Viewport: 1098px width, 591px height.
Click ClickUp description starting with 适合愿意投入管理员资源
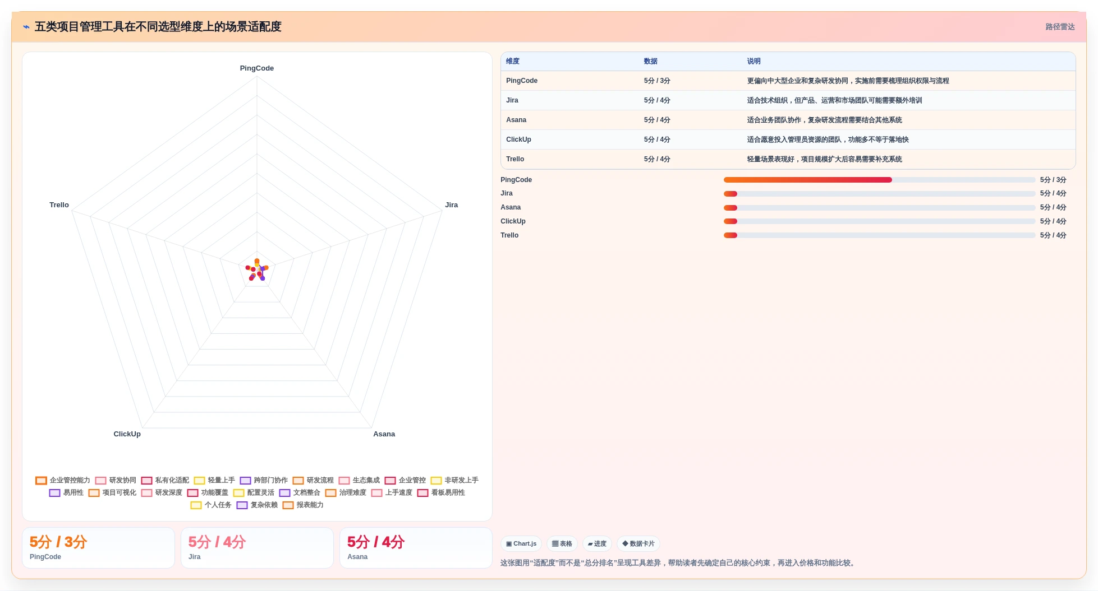828,139
